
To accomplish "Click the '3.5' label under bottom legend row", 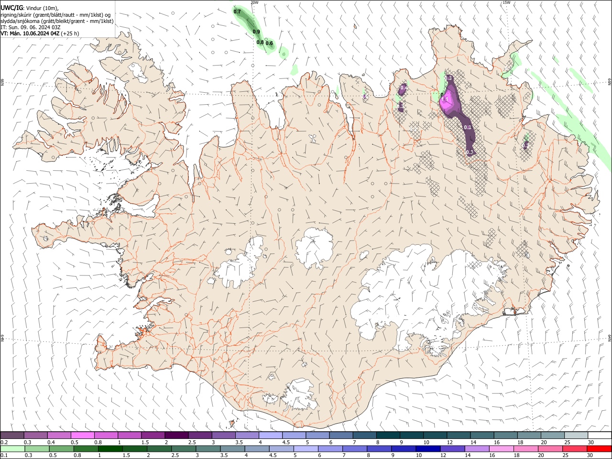I will (224, 456).
